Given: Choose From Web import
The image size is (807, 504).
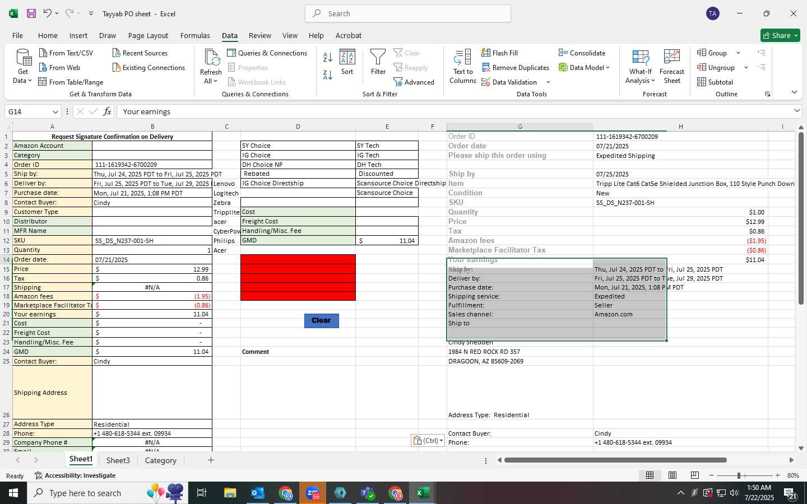Looking at the screenshot, I should point(59,67).
